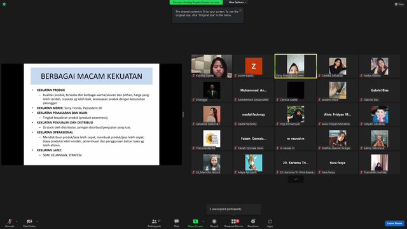Click the muted mic icon on Gabriel Bias's tile
The image size is (407, 229).
[361, 100]
